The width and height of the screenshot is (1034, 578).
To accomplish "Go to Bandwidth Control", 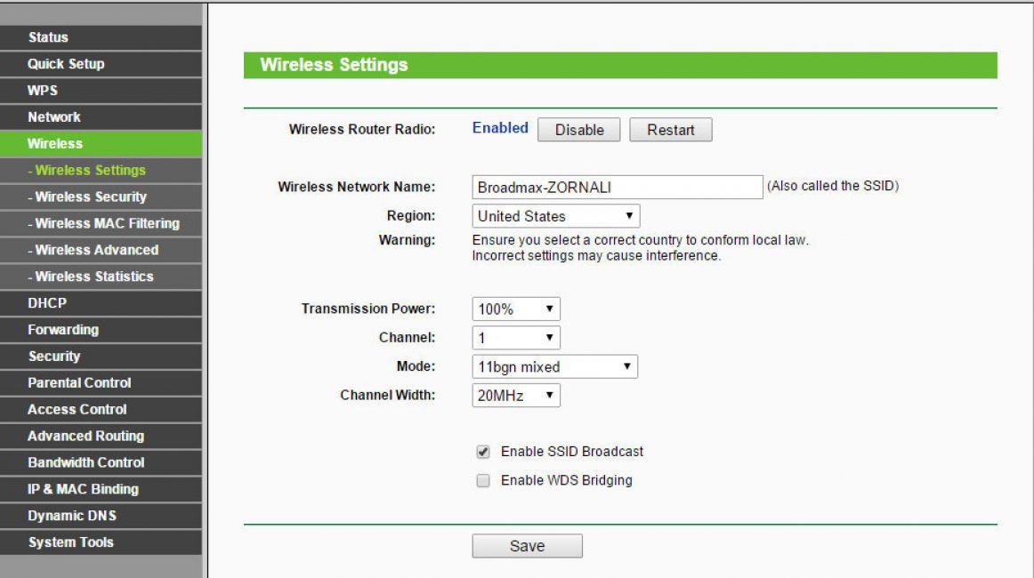I will tap(101, 462).
